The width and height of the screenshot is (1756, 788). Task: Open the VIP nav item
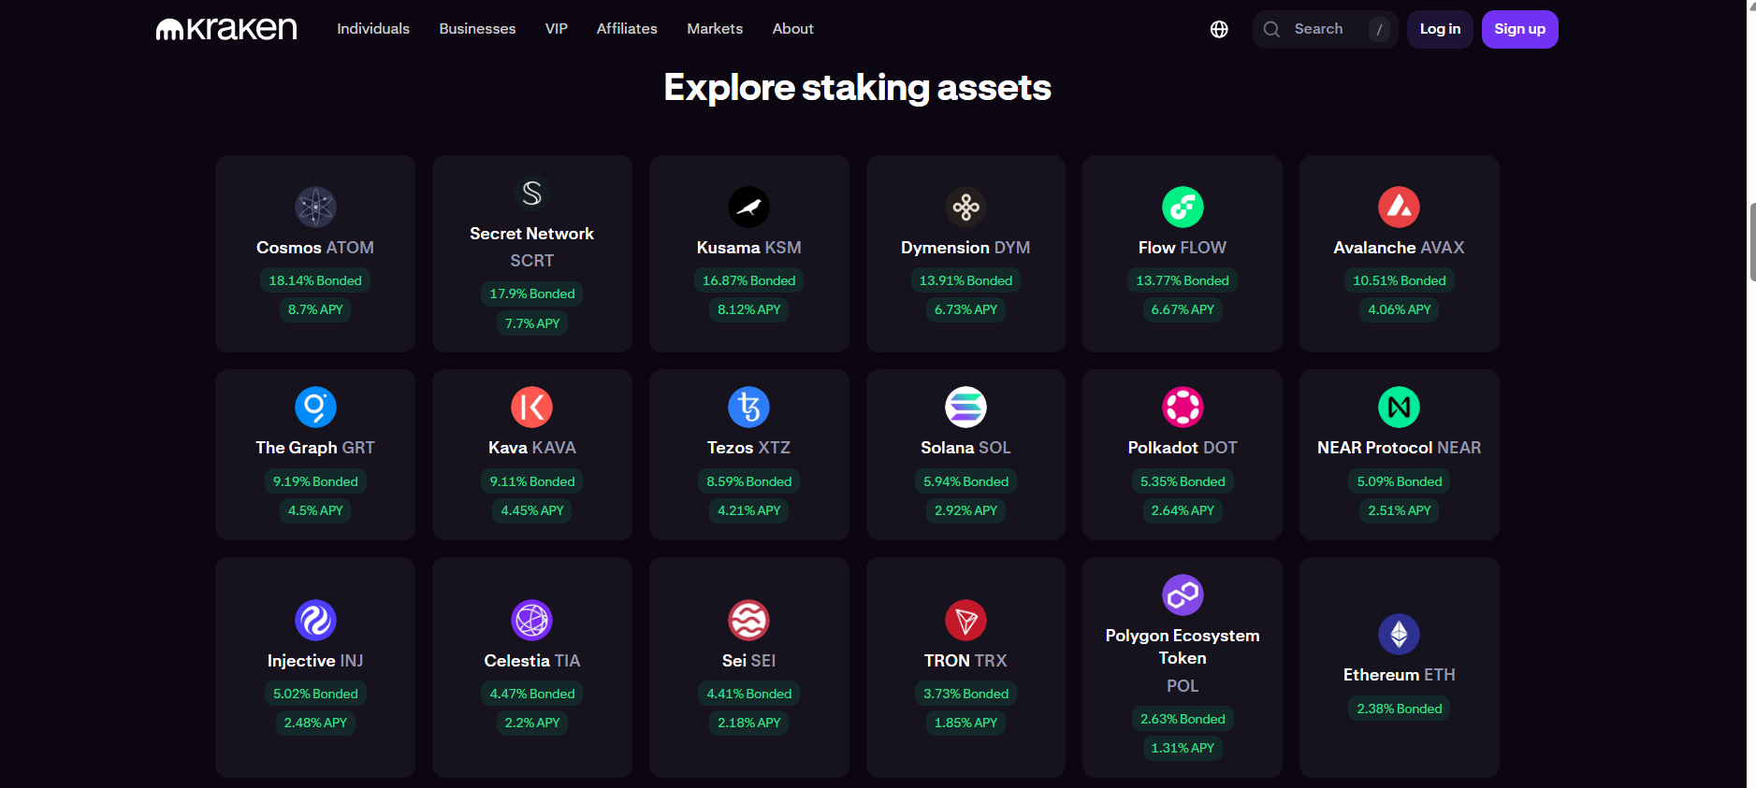click(x=557, y=29)
